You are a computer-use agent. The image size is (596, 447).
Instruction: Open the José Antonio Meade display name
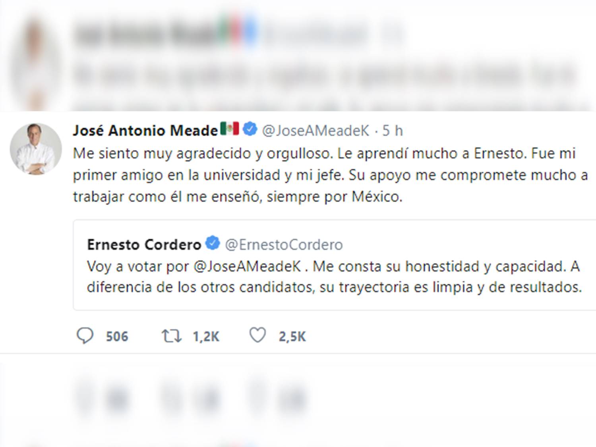pyautogui.click(x=145, y=130)
